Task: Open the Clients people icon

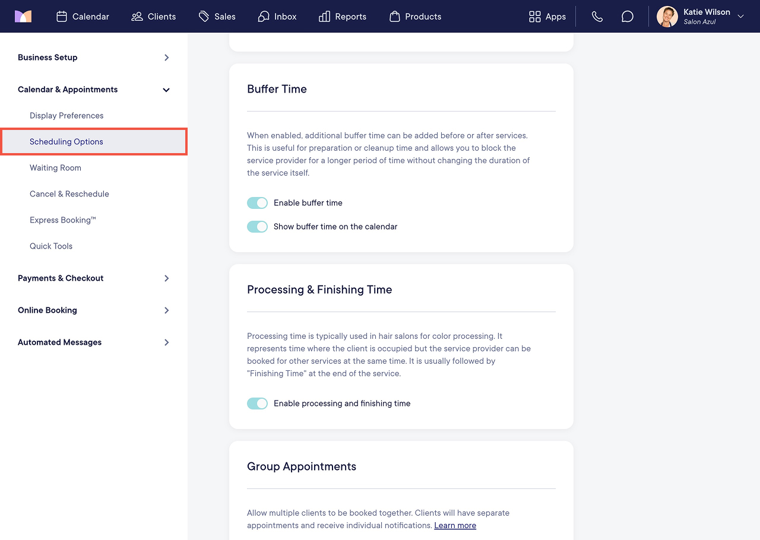Action: tap(137, 17)
